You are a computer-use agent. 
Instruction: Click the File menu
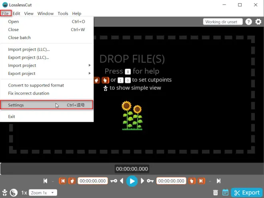[x=5, y=14]
